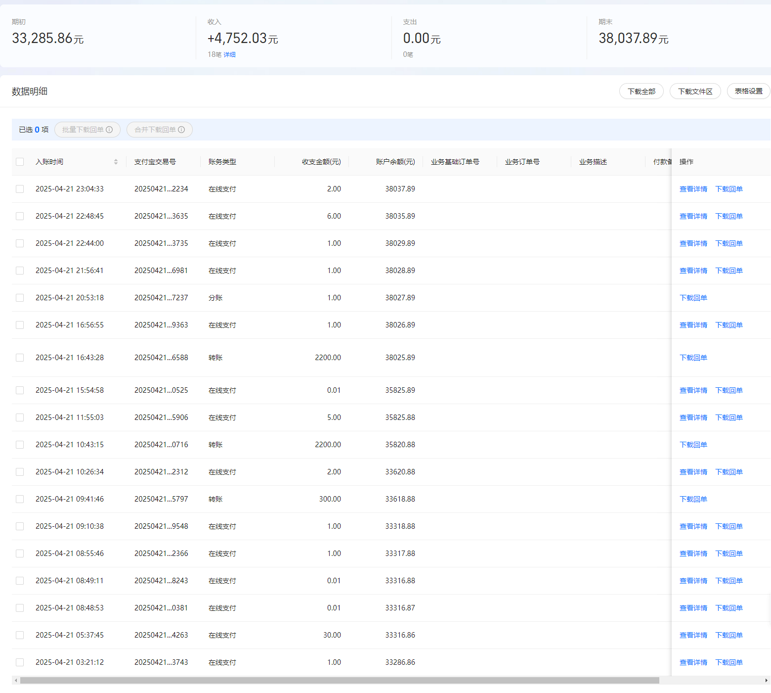771x693 pixels.
Task: Click 支出 total 0.00元
Action: coord(422,38)
